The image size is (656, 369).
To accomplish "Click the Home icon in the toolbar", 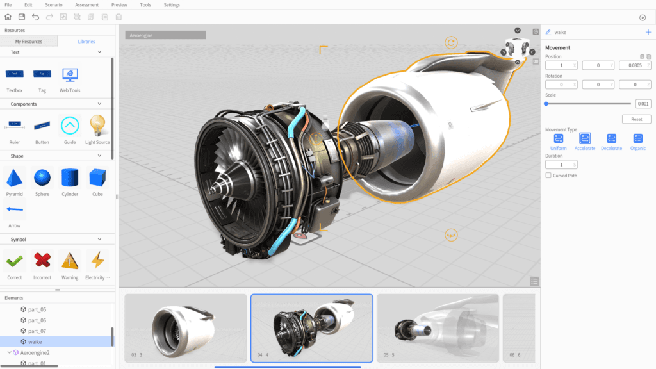I will tap(8, 17).
